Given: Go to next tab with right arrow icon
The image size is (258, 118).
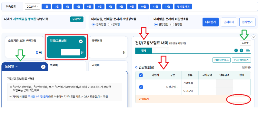Looking at the screenshot, I should (241, 50).
